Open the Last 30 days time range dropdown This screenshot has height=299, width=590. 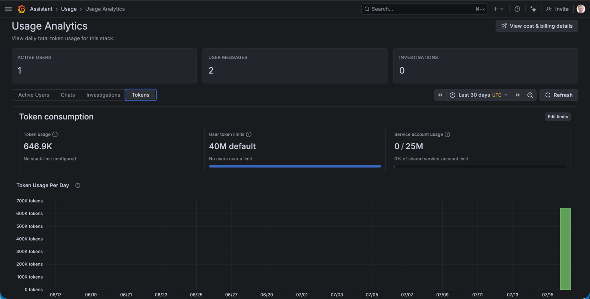point(479,95)
